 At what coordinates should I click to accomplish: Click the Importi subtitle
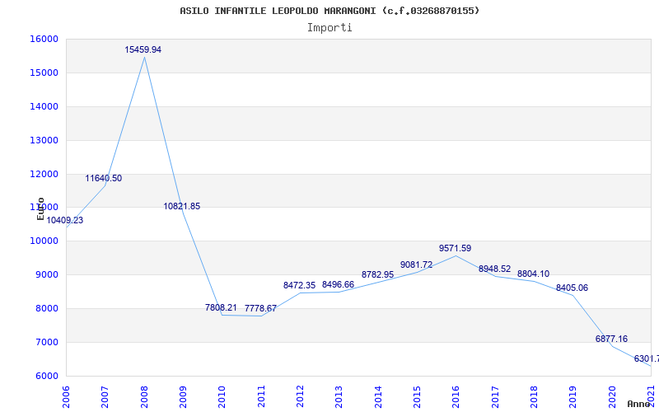point(329,28)
